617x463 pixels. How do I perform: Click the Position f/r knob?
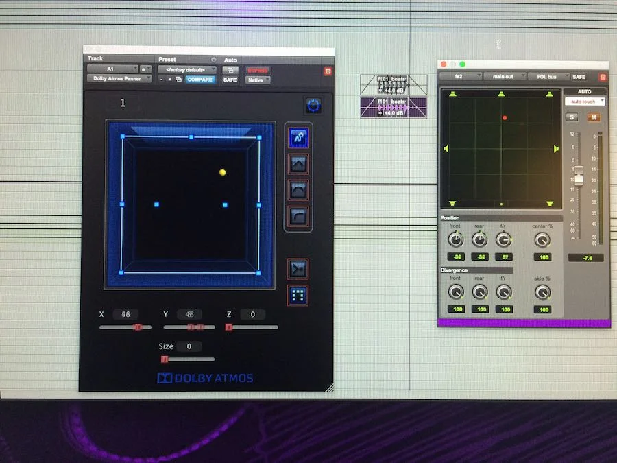(x=504, y=239)
